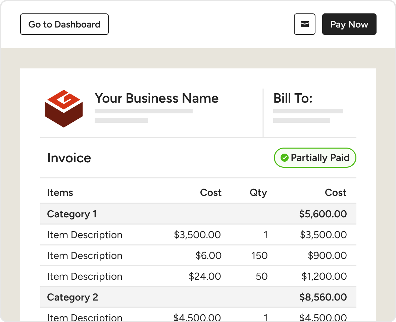Select the $5,600.00 Category 1 total

(x=323, y=214)
